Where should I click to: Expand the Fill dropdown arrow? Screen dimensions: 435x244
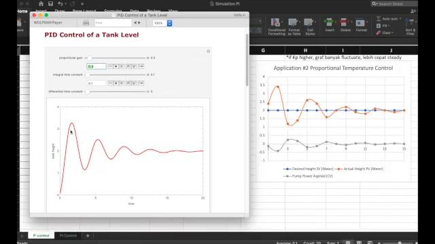click(x=389, y=26)
